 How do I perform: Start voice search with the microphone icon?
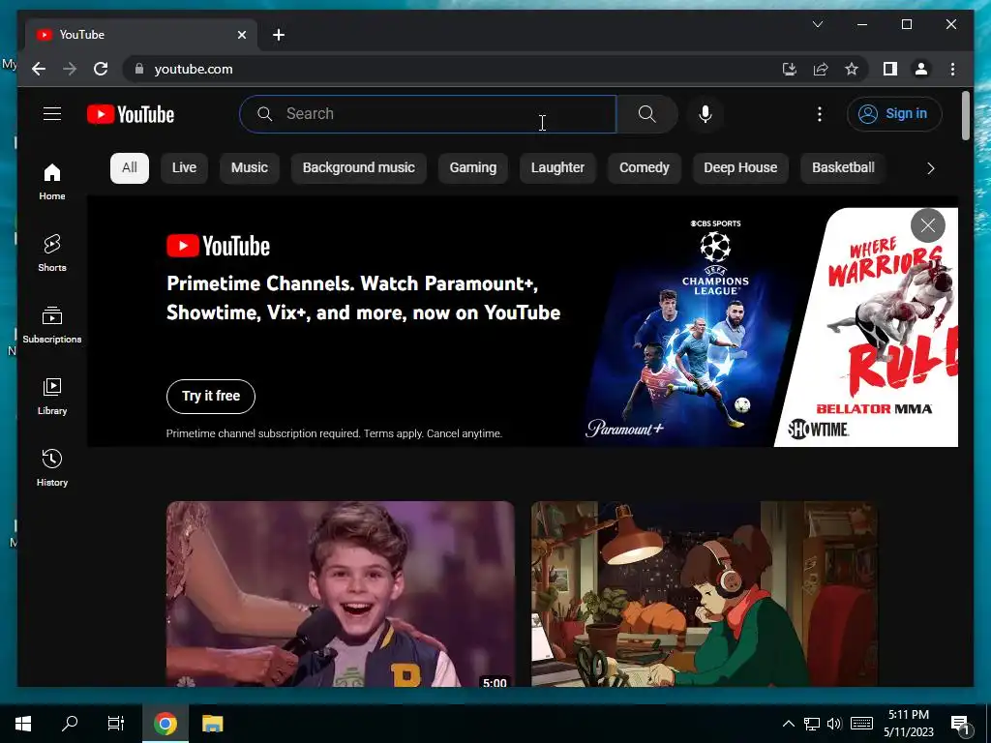pyautogui.click(x=706, y=114)
